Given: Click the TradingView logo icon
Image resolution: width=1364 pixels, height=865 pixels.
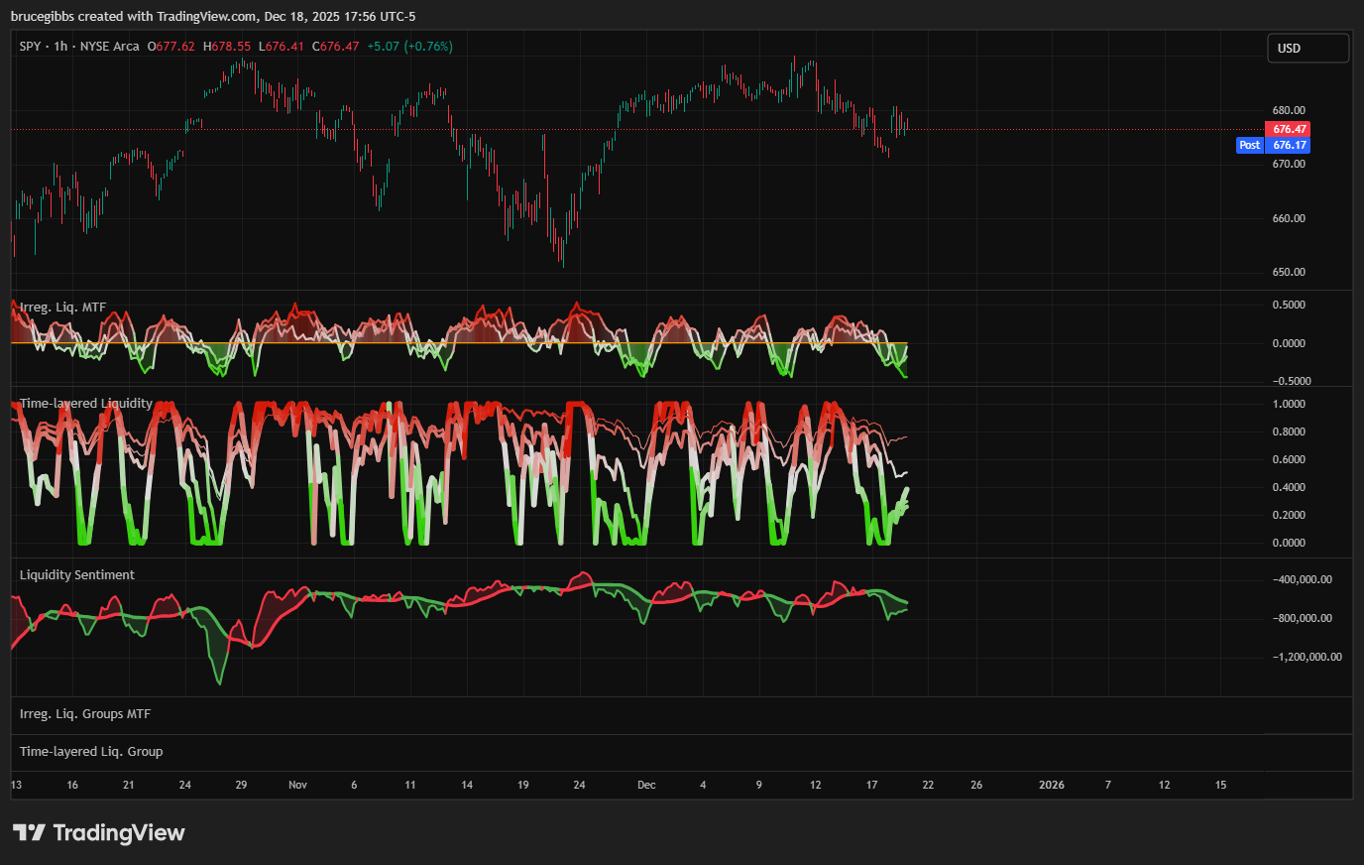Looking at the screenshot, I should [x=29, y=832].
